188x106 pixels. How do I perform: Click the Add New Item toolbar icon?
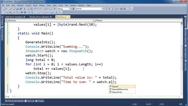[x=9, y=9]
